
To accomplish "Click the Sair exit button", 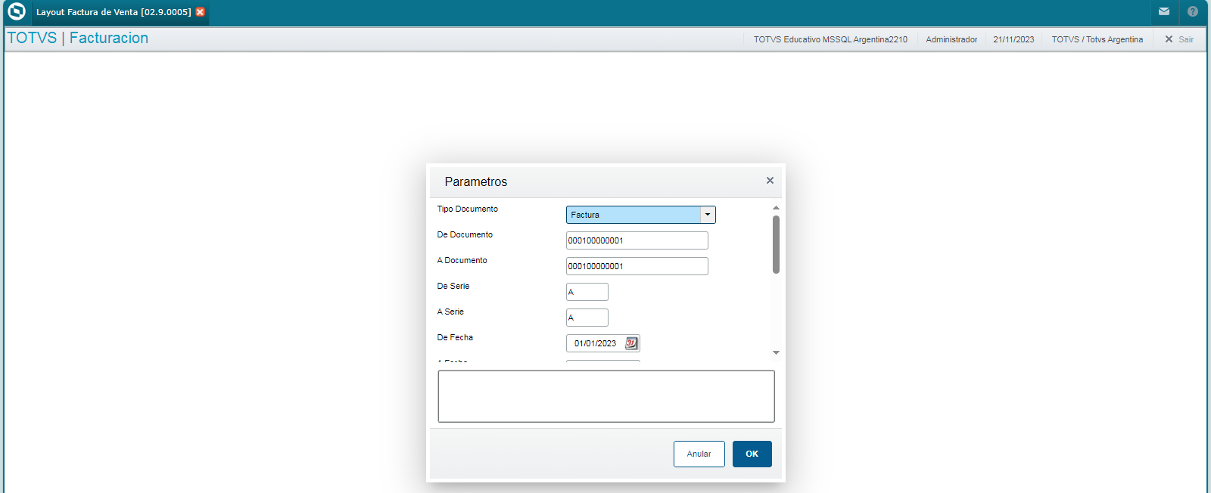I will pos(1179,39).
